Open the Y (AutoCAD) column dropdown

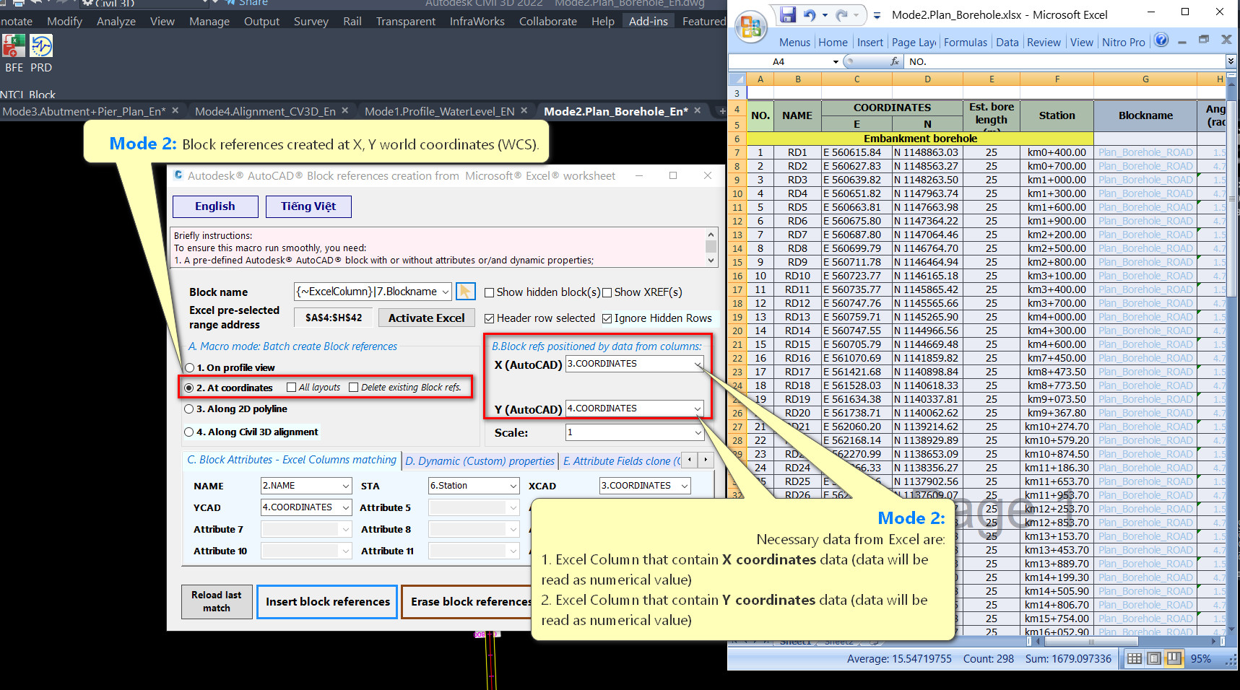point(698,409)
